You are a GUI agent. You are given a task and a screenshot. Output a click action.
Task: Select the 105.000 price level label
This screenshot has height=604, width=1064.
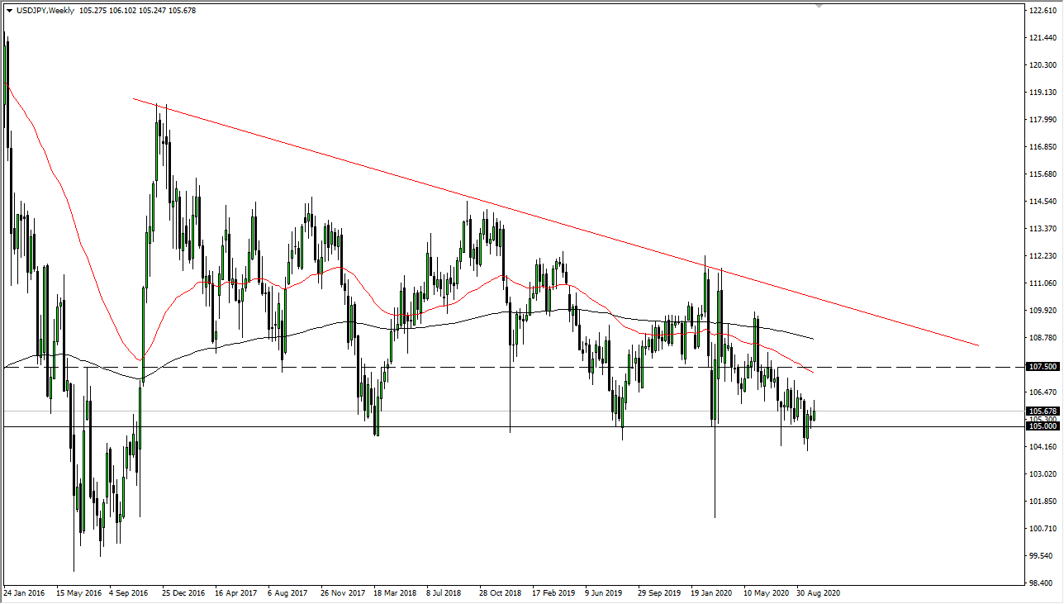pyautogui.click(x=1043, y=426)
